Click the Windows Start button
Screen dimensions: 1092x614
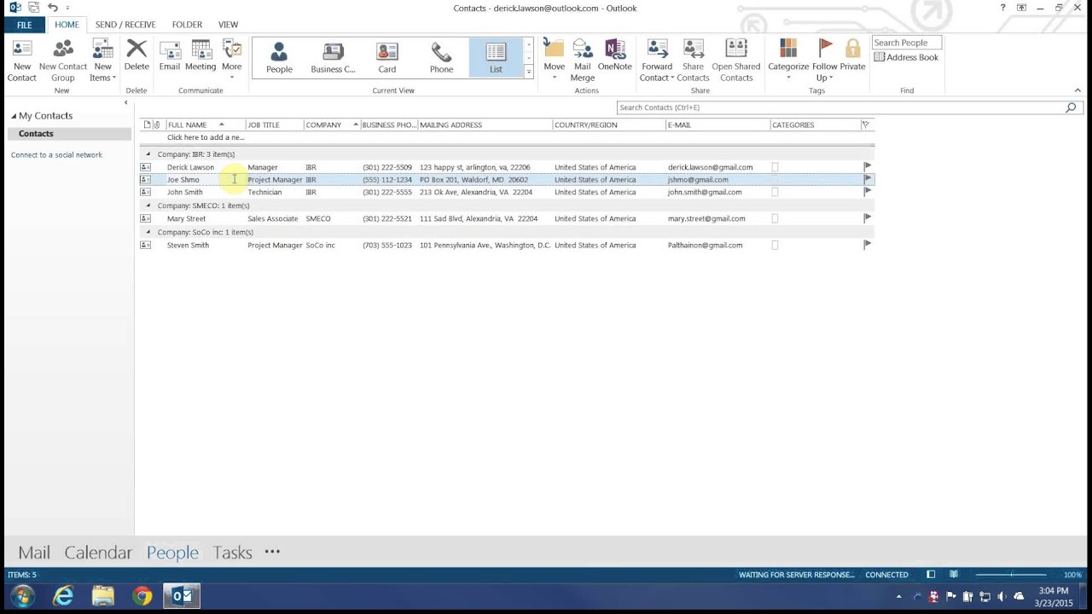(22, 596)
